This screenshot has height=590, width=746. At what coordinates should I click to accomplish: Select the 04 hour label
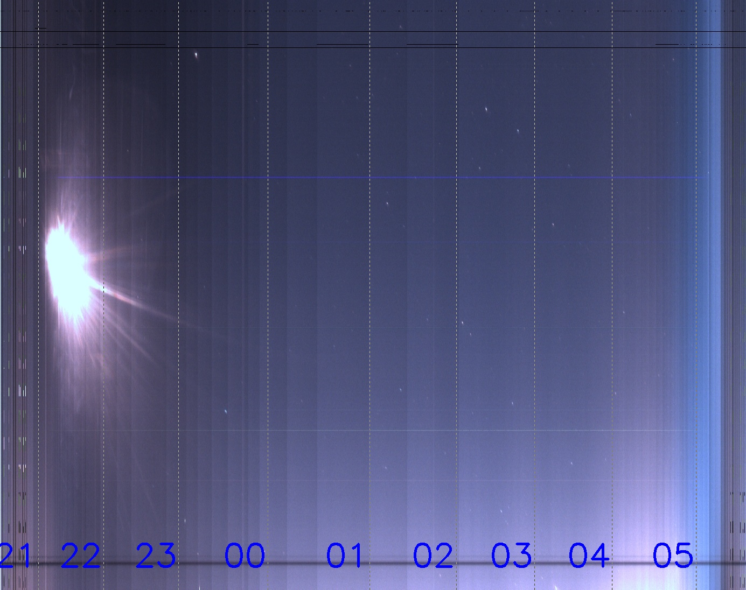point(589,556)
